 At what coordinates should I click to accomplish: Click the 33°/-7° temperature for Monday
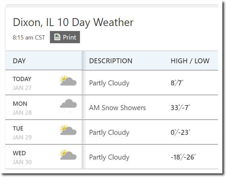(180, 108)
